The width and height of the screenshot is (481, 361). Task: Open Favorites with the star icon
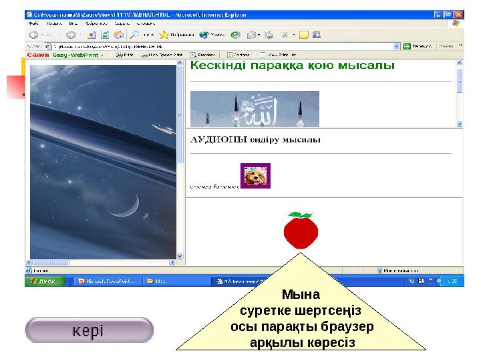(164, 35)
